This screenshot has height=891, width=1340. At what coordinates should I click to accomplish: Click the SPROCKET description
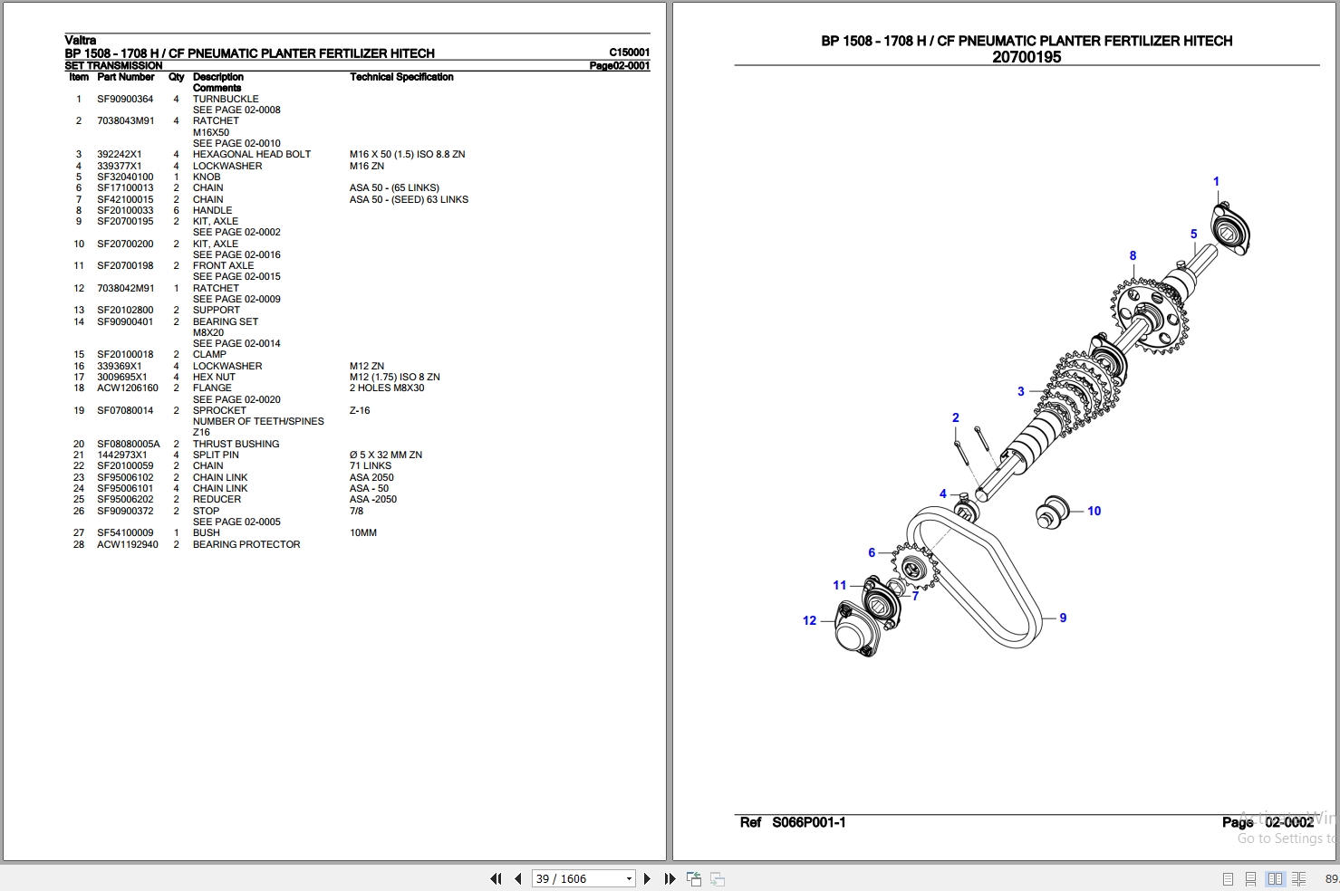coord(219,410)
